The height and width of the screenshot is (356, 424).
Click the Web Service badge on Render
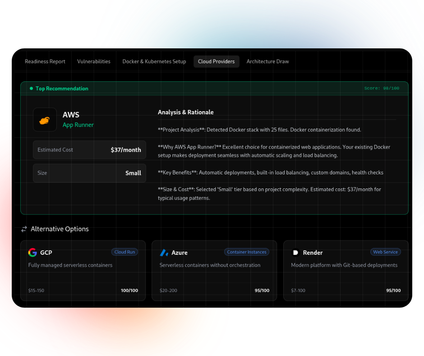(x=385, y=252)
